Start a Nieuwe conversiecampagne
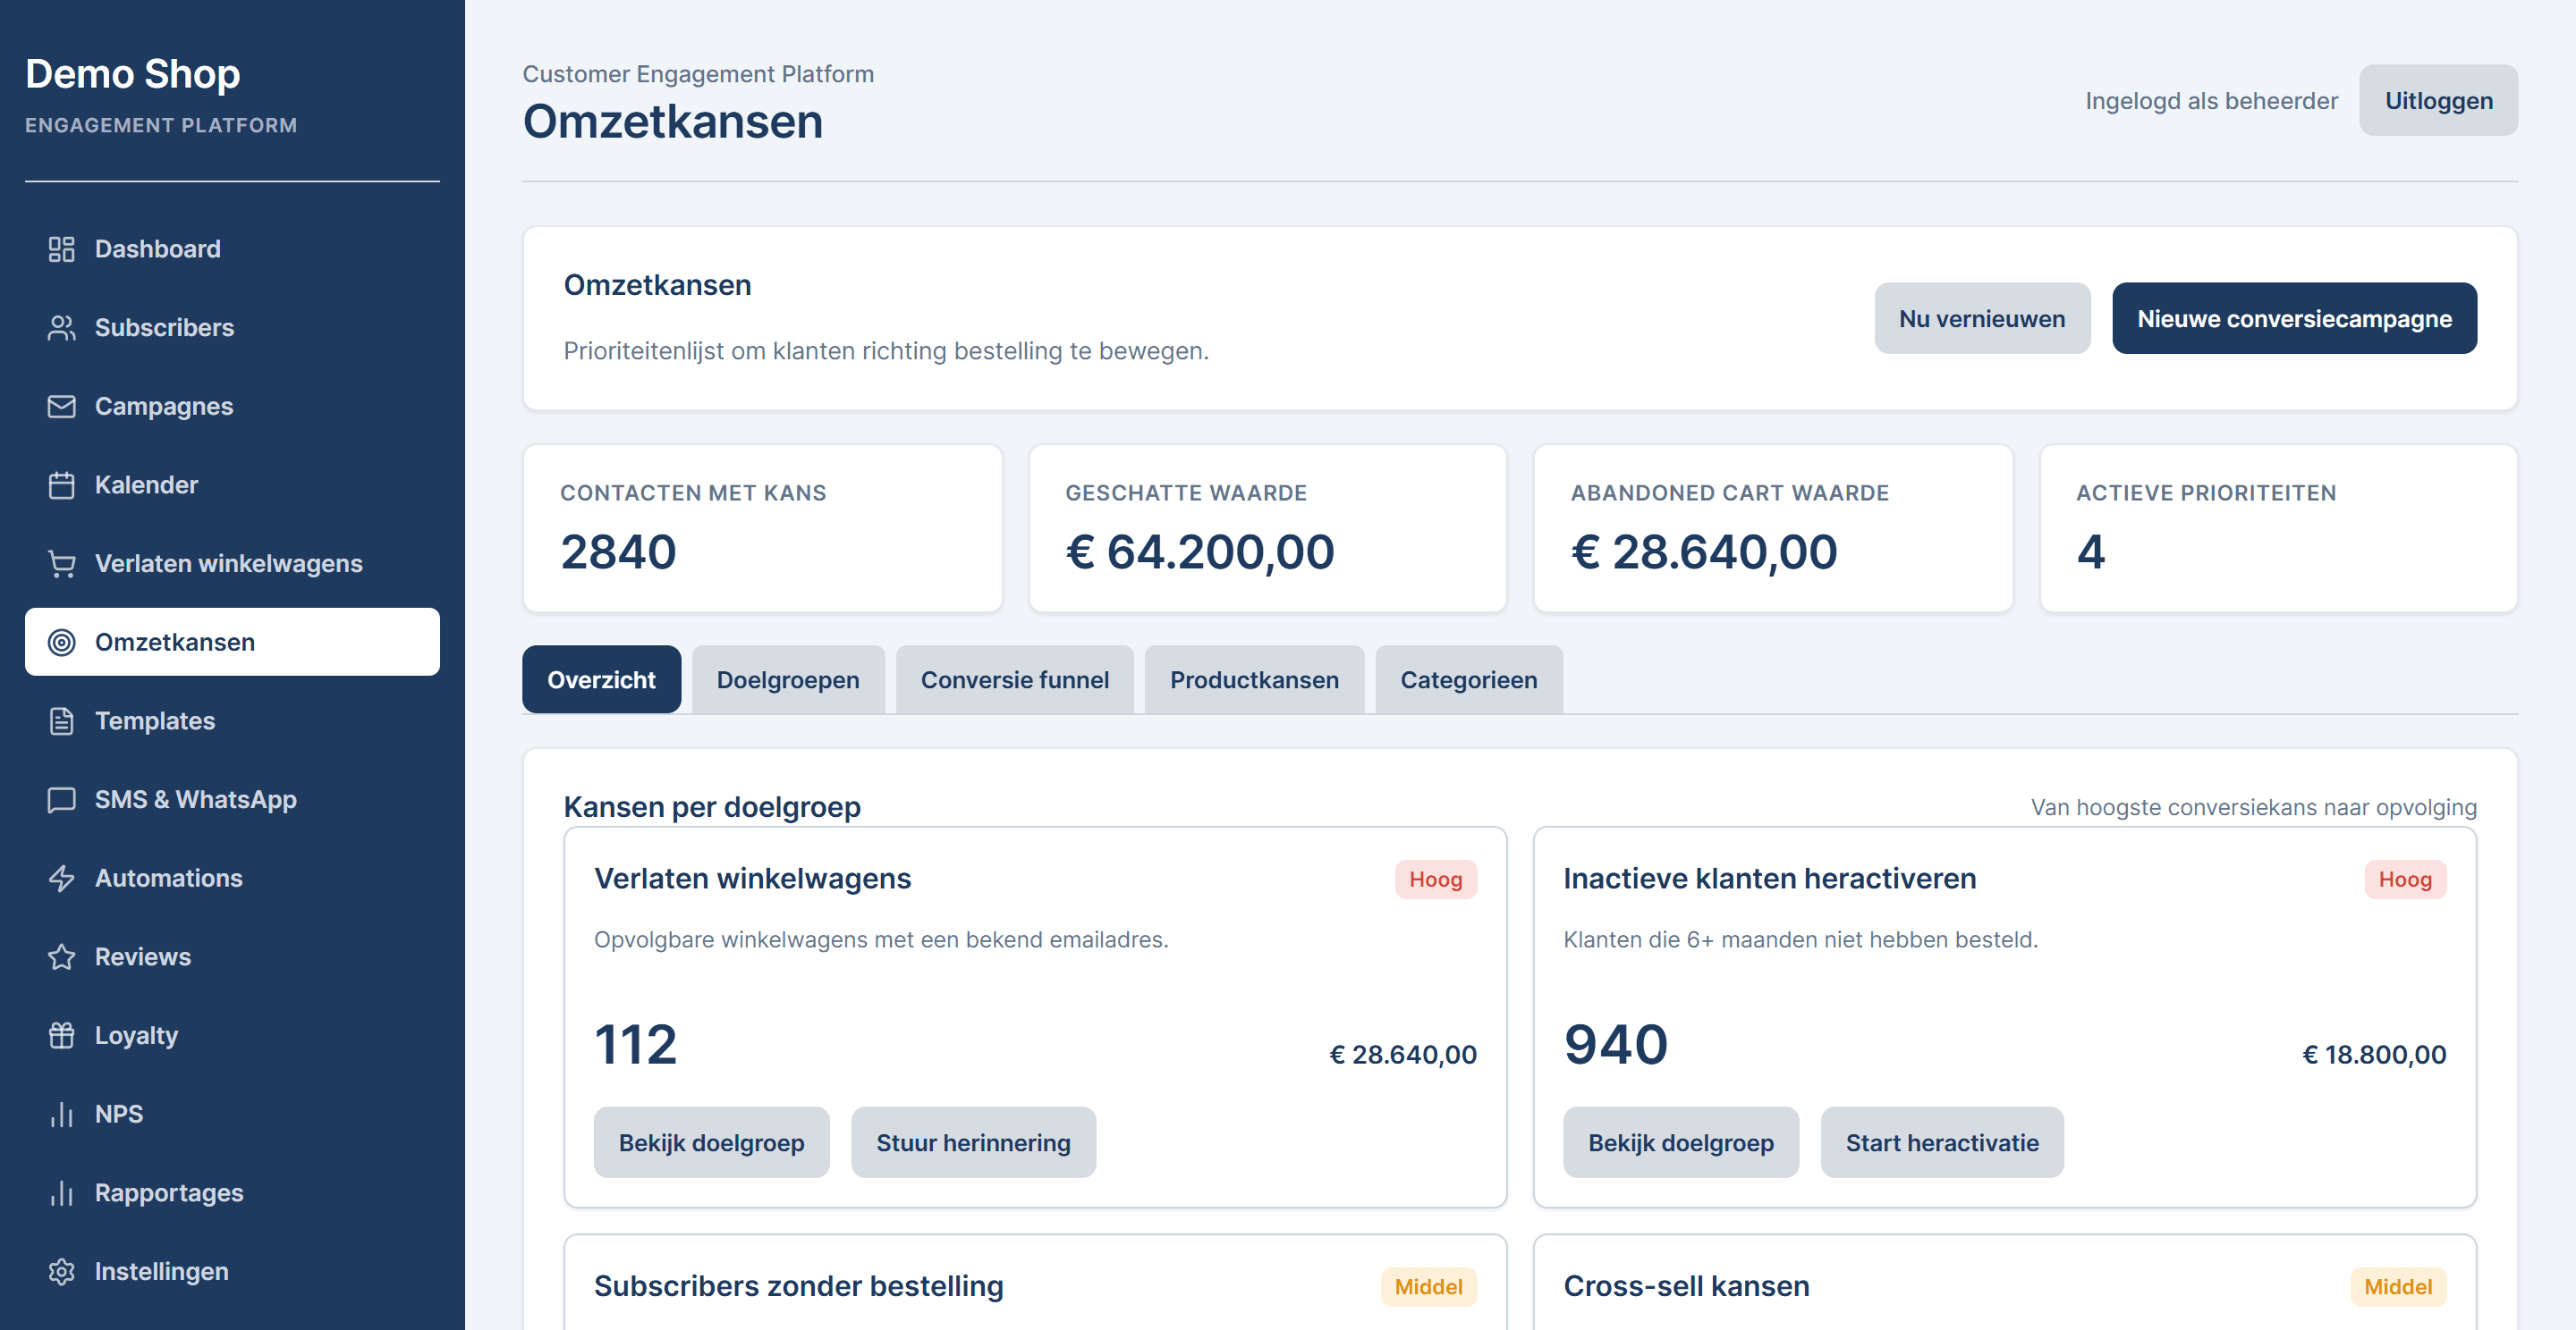2576x1330 pixels. click(2294, 319)
